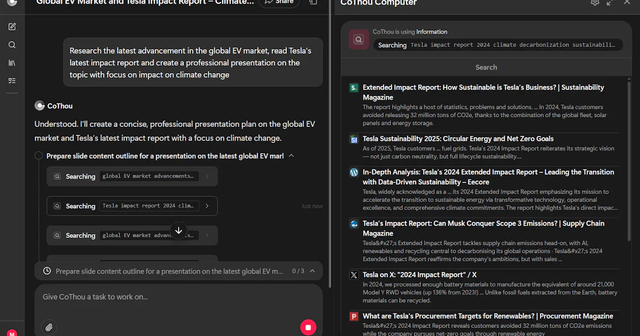Open the task checklist icon in sidebar
Image resolution: width=640 pixels, height=336 pixels.
(12, 81)
